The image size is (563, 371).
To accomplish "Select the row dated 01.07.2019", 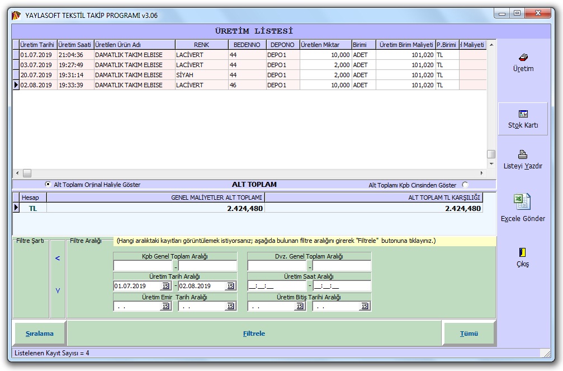I will (249, 55).
